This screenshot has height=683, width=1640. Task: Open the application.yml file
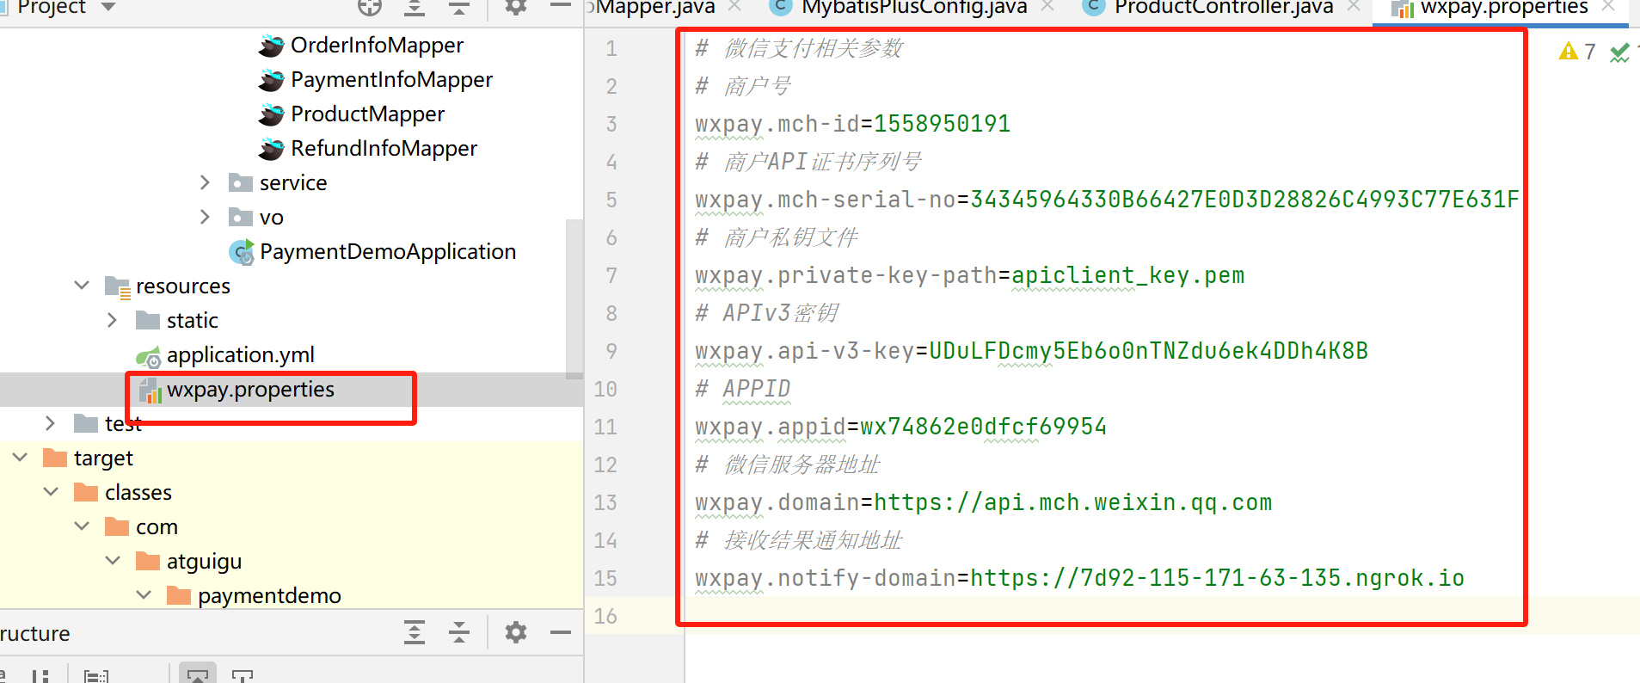[240, 354]
